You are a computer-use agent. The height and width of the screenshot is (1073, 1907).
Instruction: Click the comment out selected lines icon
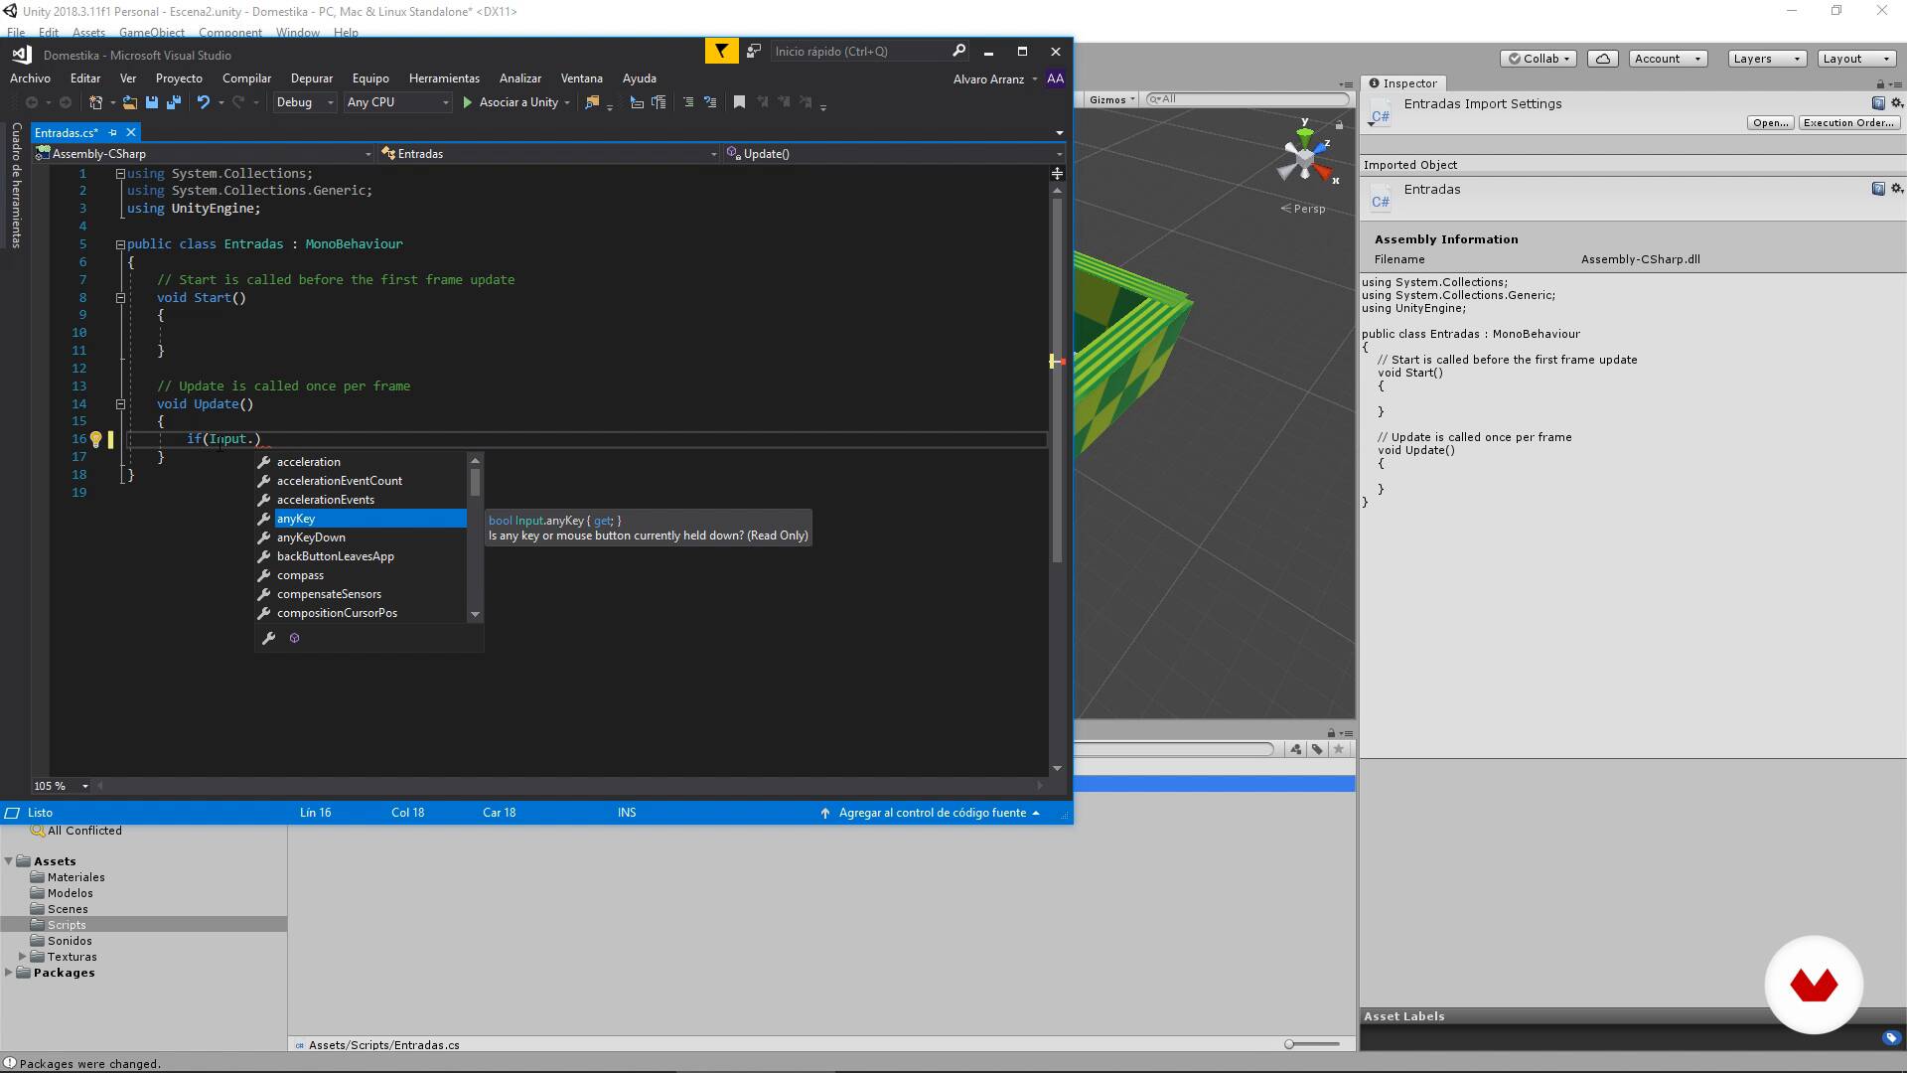(688, 102)
